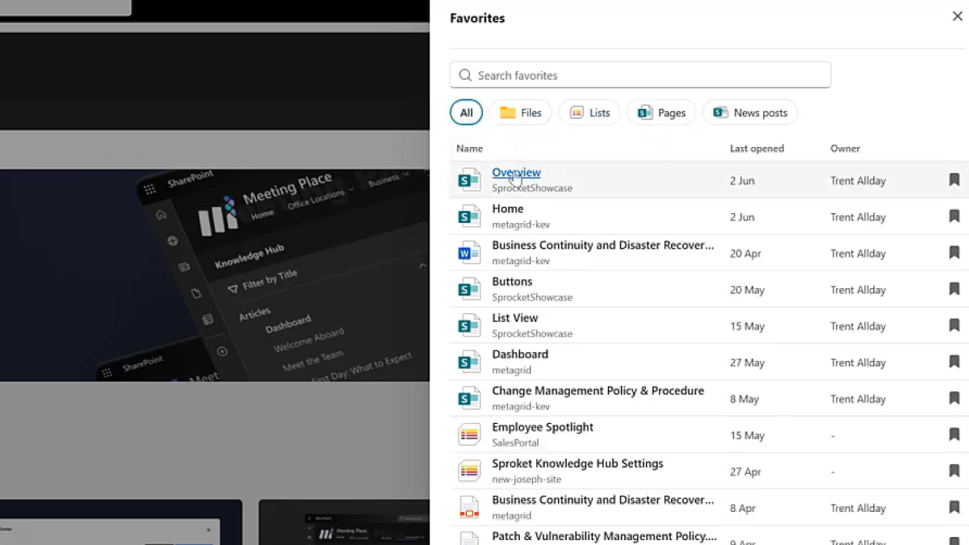The image size is (969, 545).
Task: Click the search magnifier icon
Action: (x=465, y=75)
